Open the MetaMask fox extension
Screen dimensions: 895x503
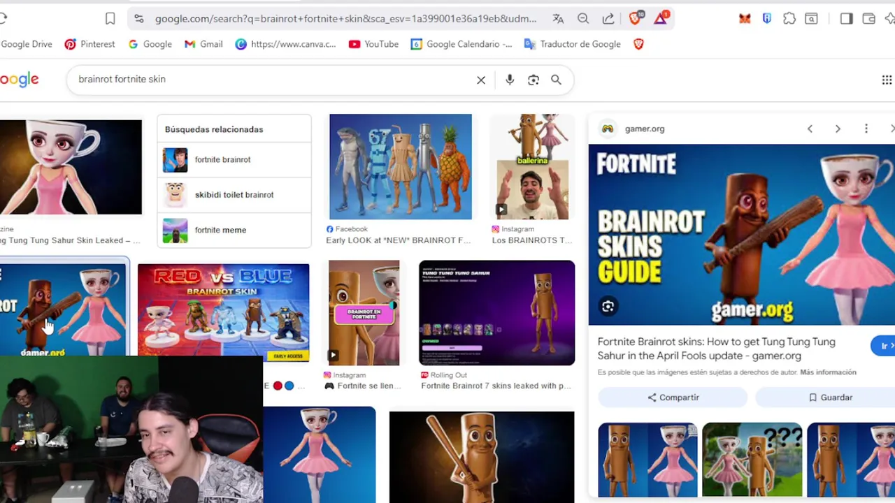[745, 19]
